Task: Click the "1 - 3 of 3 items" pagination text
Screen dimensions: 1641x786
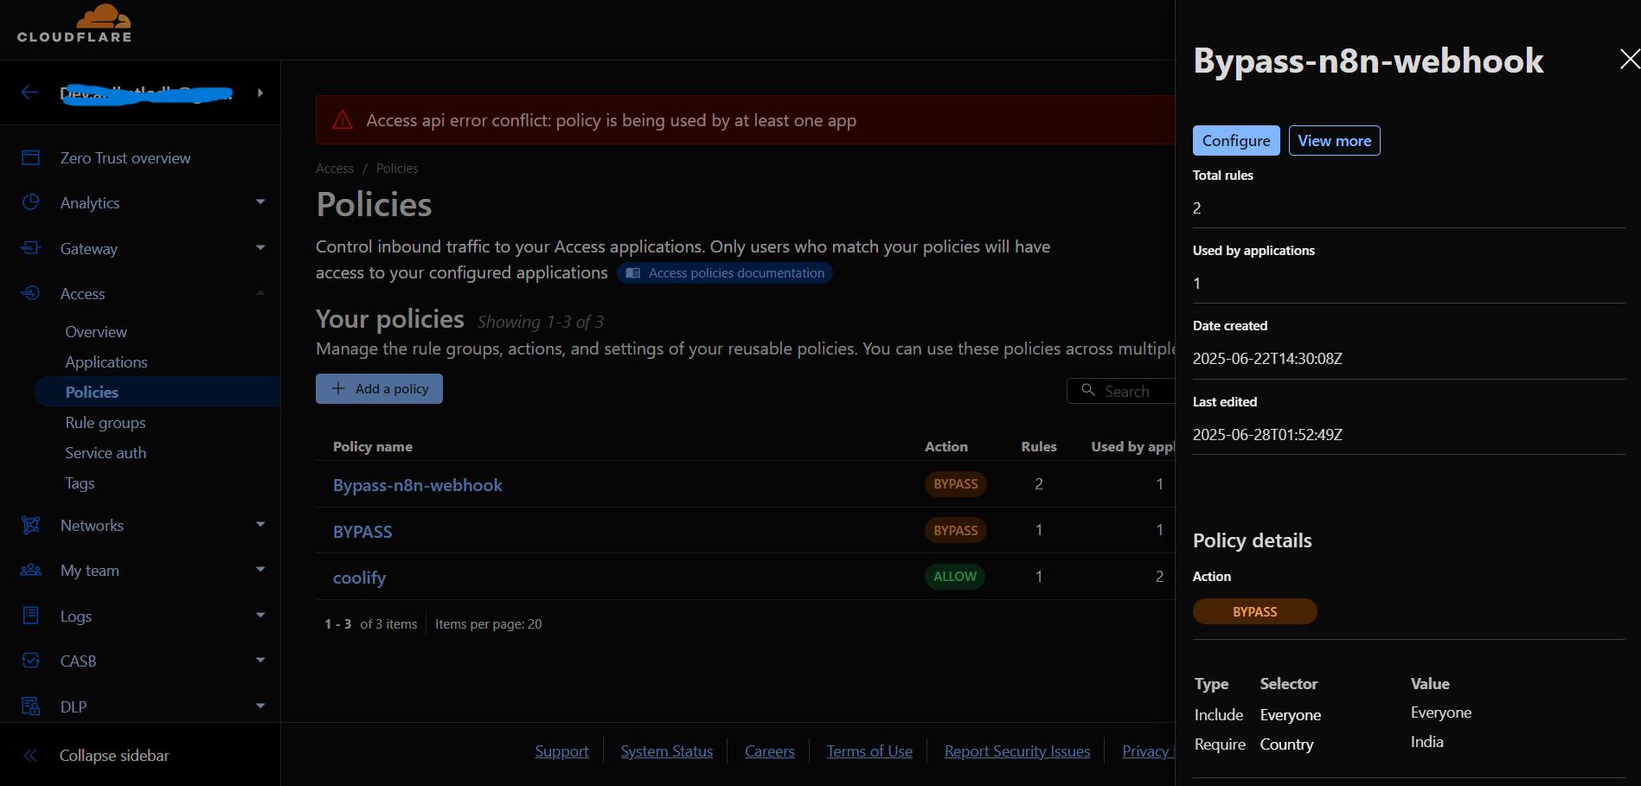Action: (371, 624)
